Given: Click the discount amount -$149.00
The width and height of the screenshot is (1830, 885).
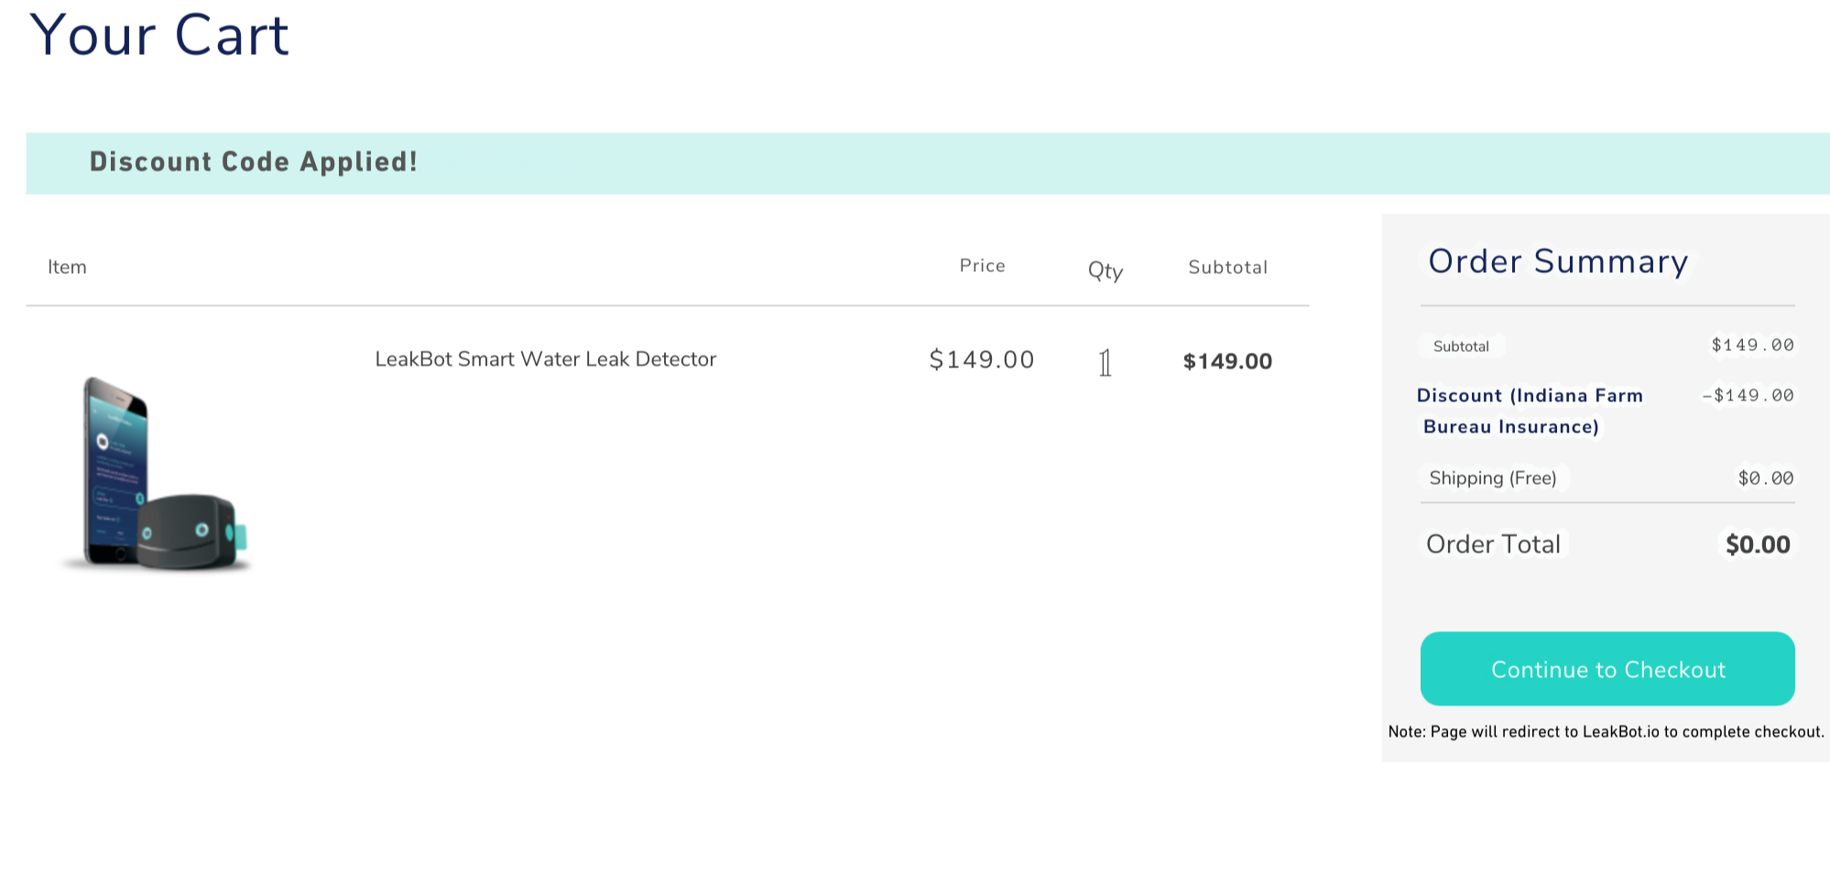Looking at the screenshot, I should [x=1748, y=396].
